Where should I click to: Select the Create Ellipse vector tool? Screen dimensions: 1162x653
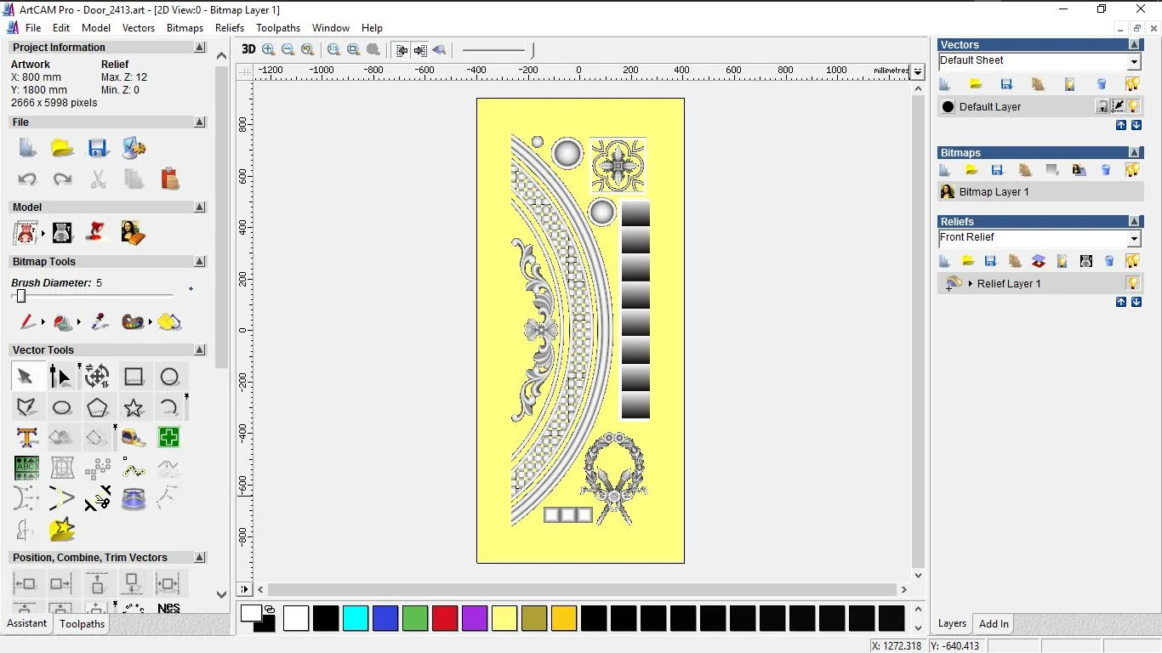(62, 407)
